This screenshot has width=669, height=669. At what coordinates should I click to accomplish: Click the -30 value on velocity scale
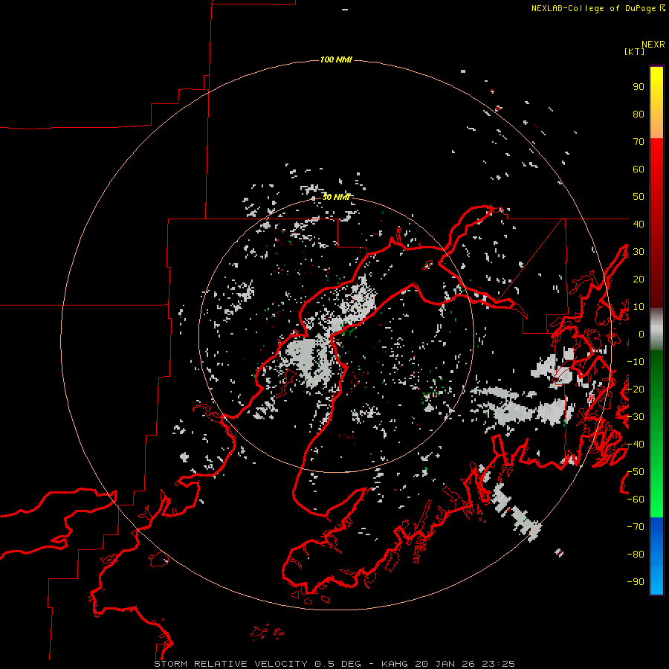point(636,417)
